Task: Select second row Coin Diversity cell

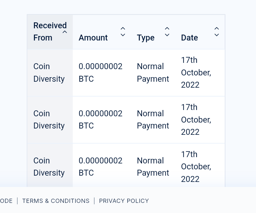Action: [49, 120]
